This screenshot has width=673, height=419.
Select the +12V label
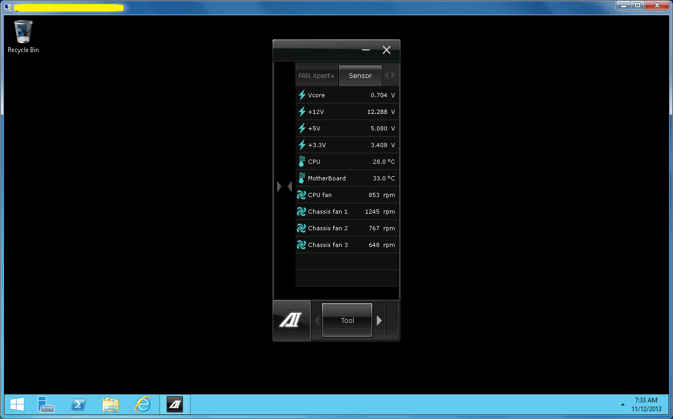point(316,112)
